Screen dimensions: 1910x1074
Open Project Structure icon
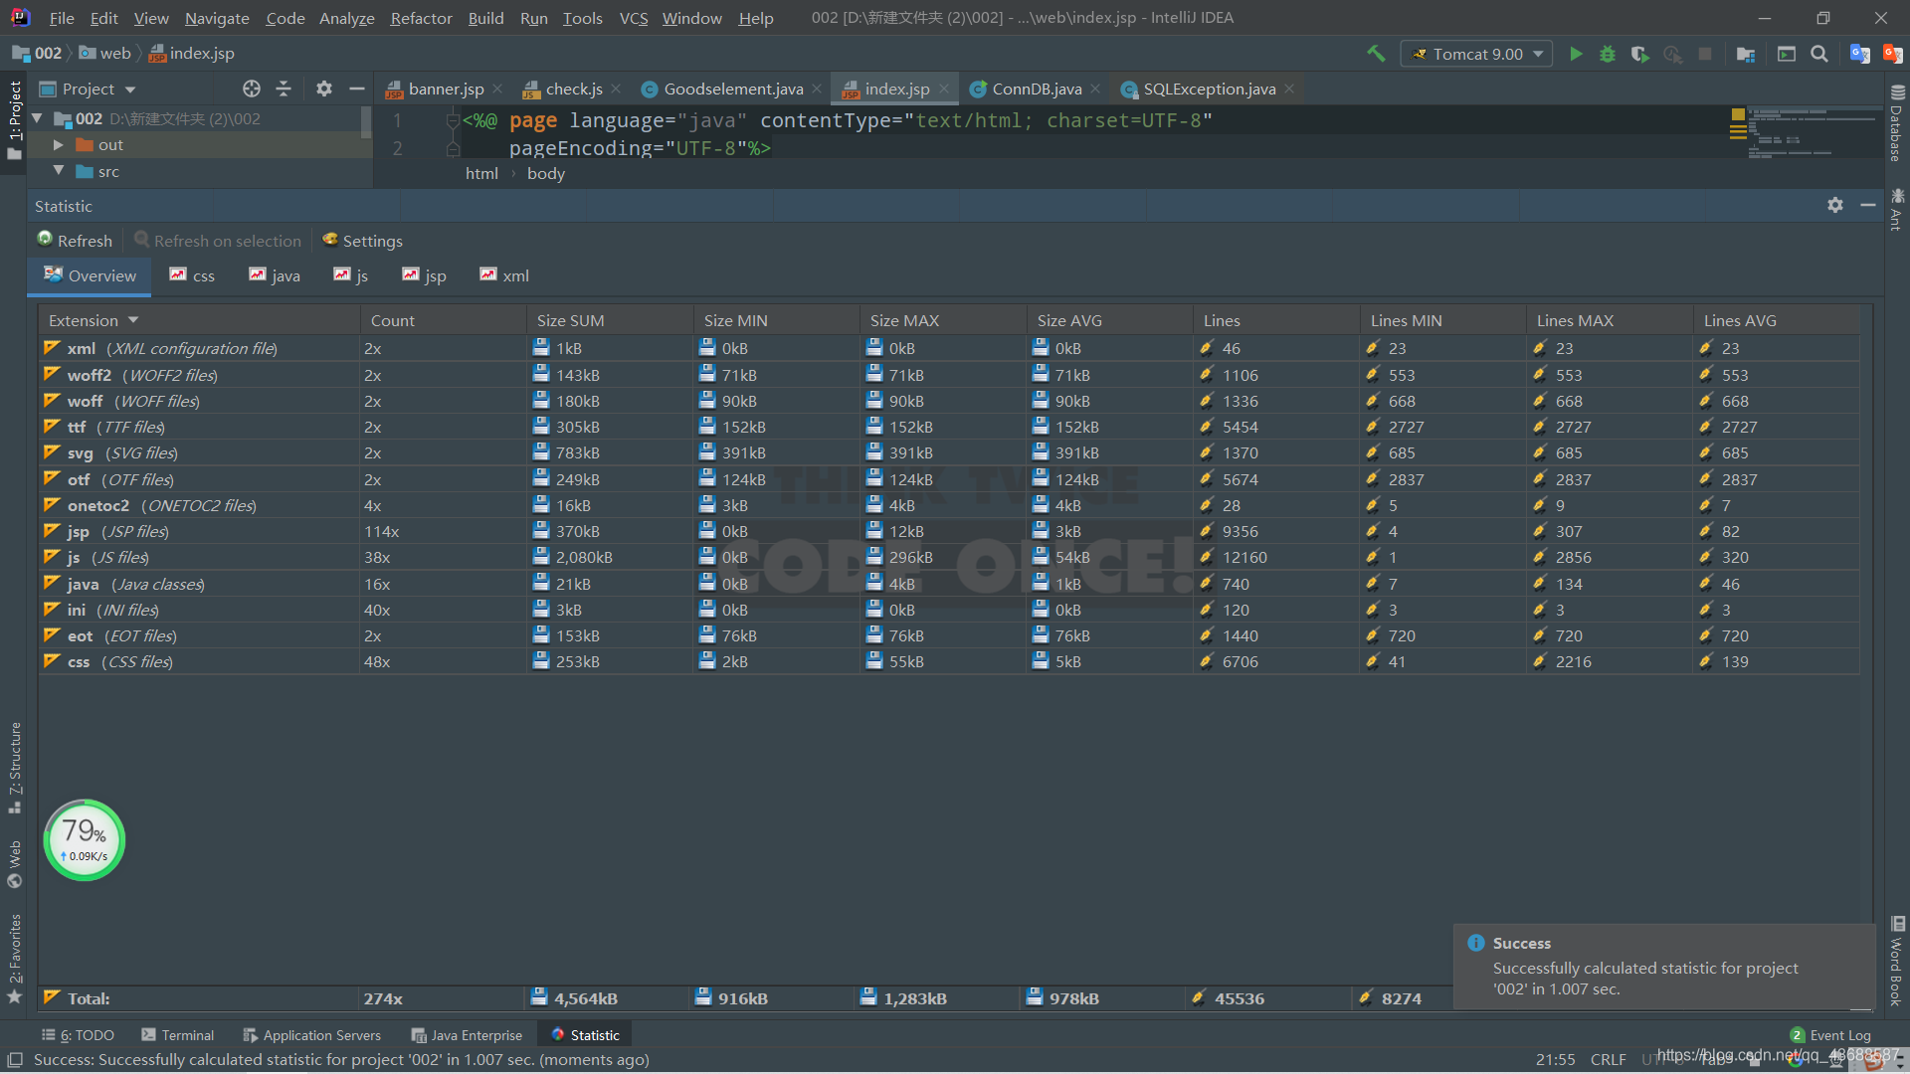[x=1745, y=54]
